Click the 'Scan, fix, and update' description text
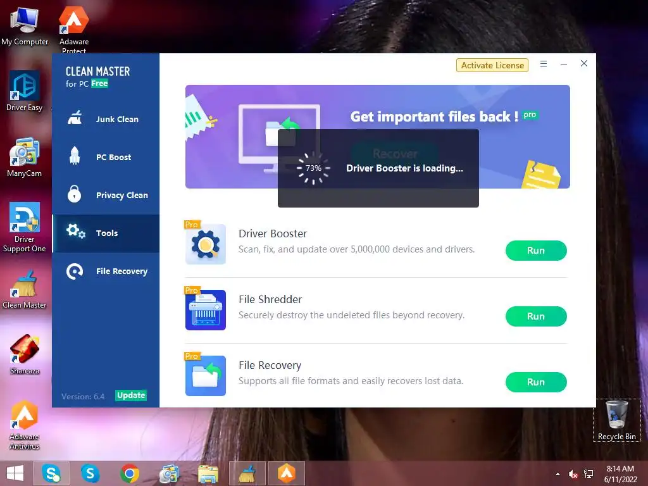Viewport: 648px width, 486px height. click(x=357, y=249)
